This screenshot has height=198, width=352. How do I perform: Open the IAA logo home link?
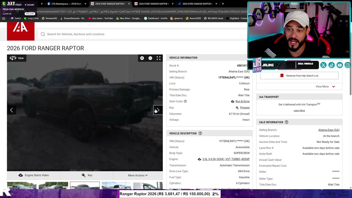[x=21, y=31]
